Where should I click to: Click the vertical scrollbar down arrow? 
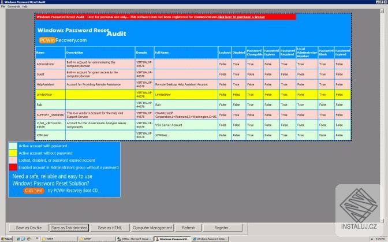382,220
